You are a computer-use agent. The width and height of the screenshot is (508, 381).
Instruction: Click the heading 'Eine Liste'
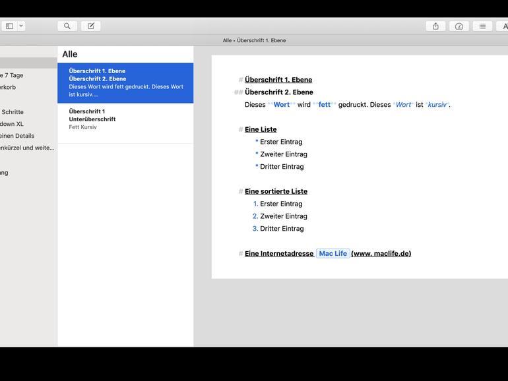click(x=261, y=129)
